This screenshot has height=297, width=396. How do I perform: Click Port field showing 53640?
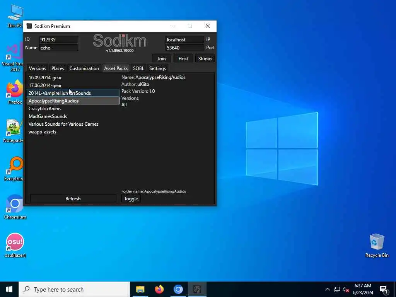coord(184,48)
